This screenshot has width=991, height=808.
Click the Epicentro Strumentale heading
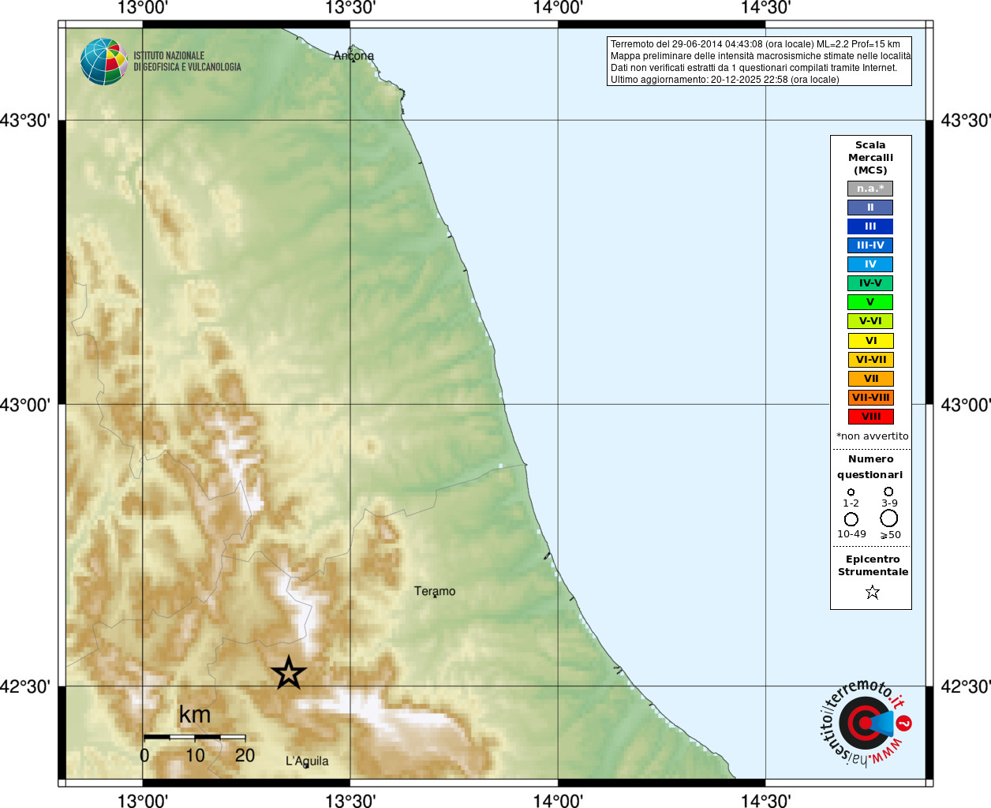pos(873,566)
